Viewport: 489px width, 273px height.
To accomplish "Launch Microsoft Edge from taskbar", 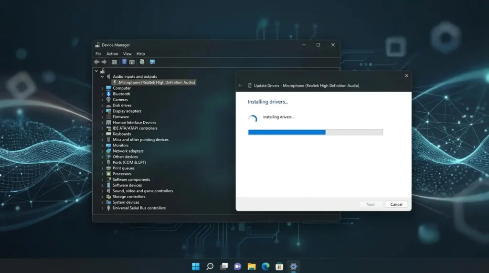I will pyautogui.click(x=266, y=266).
